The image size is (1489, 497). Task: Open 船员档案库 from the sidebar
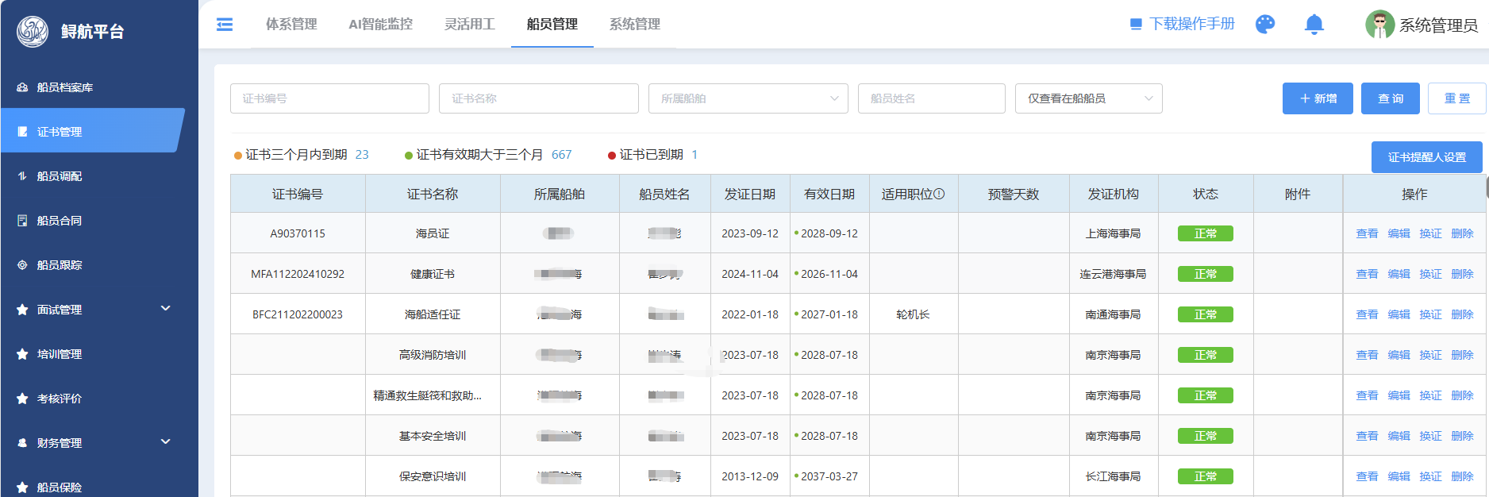(x=65, y=87)
